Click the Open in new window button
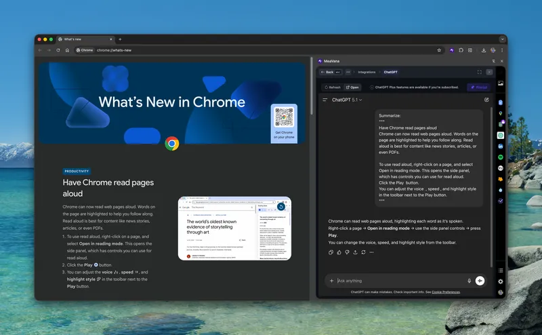This screenshot has height=335, width=542. coord(352,87)
